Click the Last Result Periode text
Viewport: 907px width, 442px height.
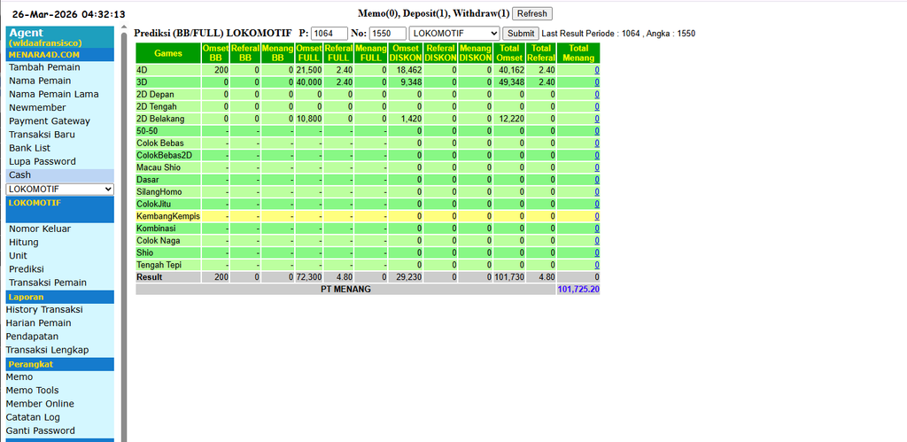pos(618,34)
